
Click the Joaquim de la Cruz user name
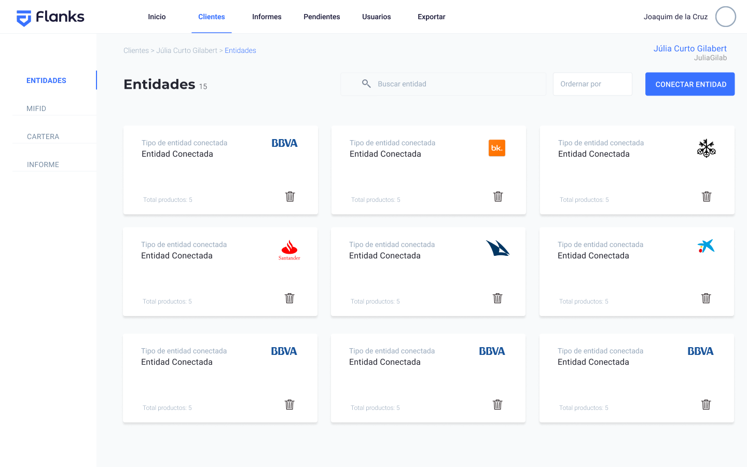click(x=675, y=17)
